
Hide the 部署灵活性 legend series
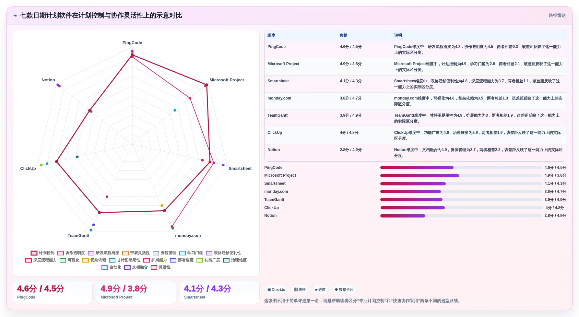click(136, 253)
